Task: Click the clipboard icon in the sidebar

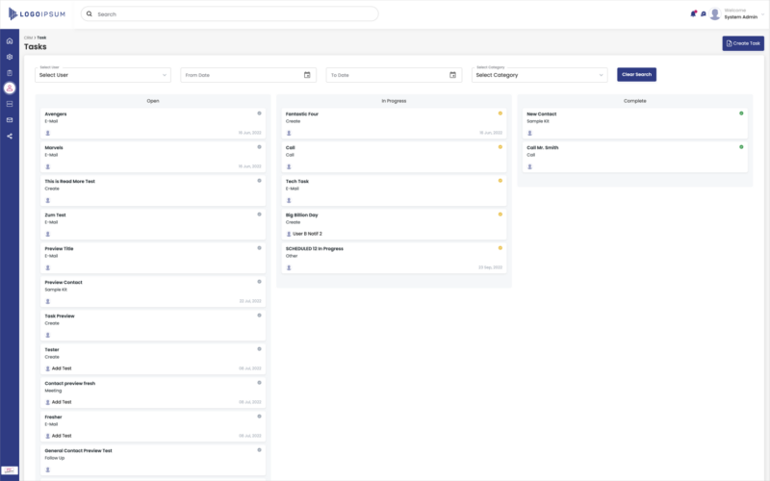Action: [10, 72]
